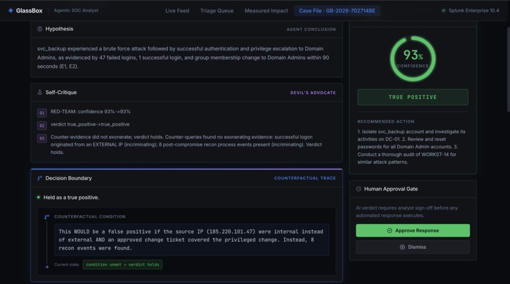Click the AGENT CONCLUSION label
This screenshot has width=510, height=284.
[x=311, y=29]
